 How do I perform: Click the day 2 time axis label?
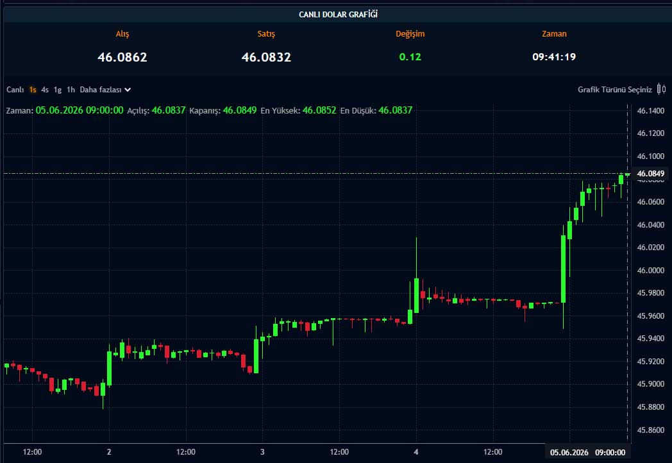coord(109,452)
